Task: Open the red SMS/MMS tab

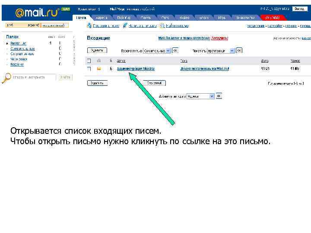Action: click(x=272, y=18)
